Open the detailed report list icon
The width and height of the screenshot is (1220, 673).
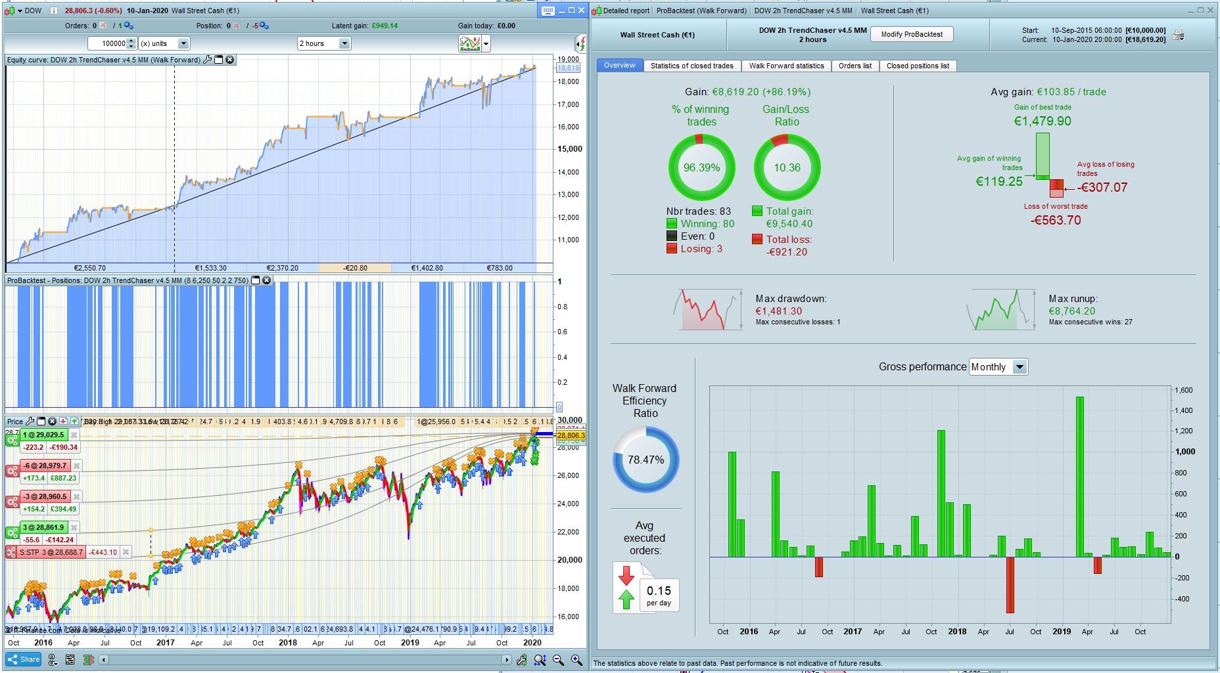pyautogui.click(x=70, y=660)
